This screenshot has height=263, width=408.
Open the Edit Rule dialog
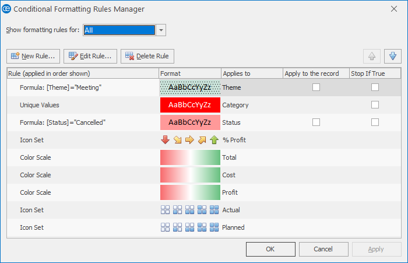tap(90, 56)
